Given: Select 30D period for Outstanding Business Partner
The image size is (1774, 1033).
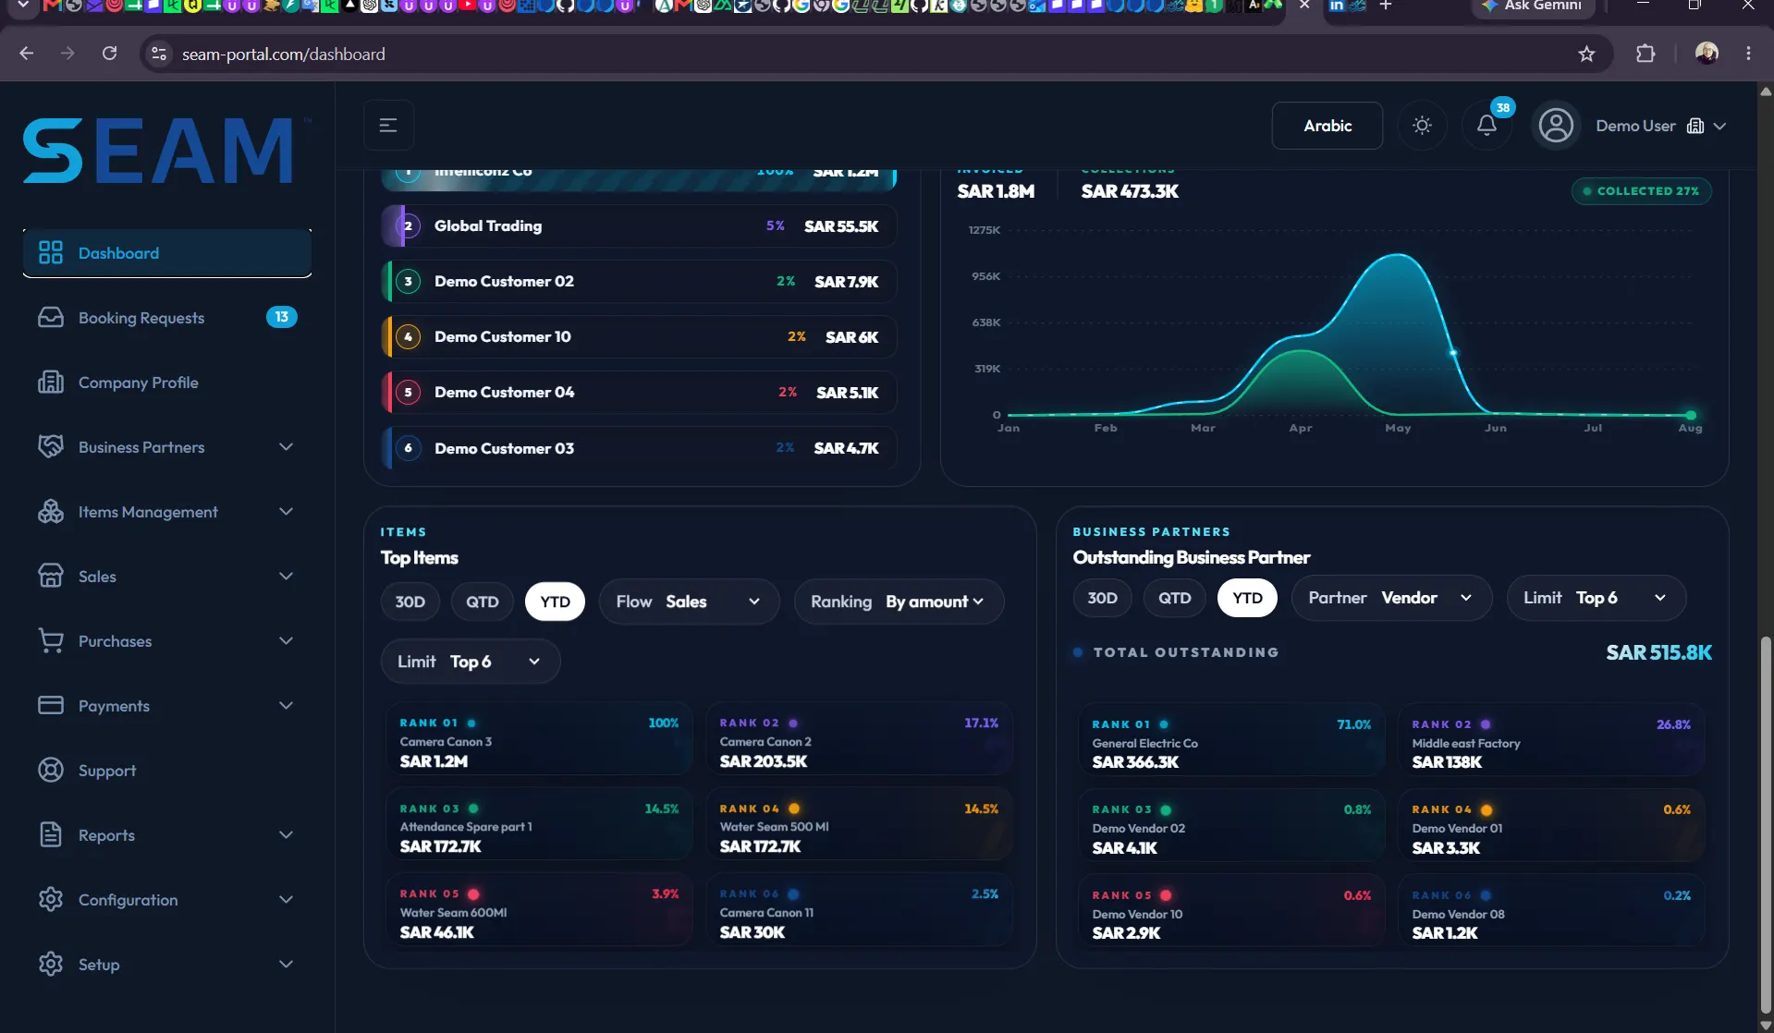Looking at the screenshot, I should (1102, 598).
